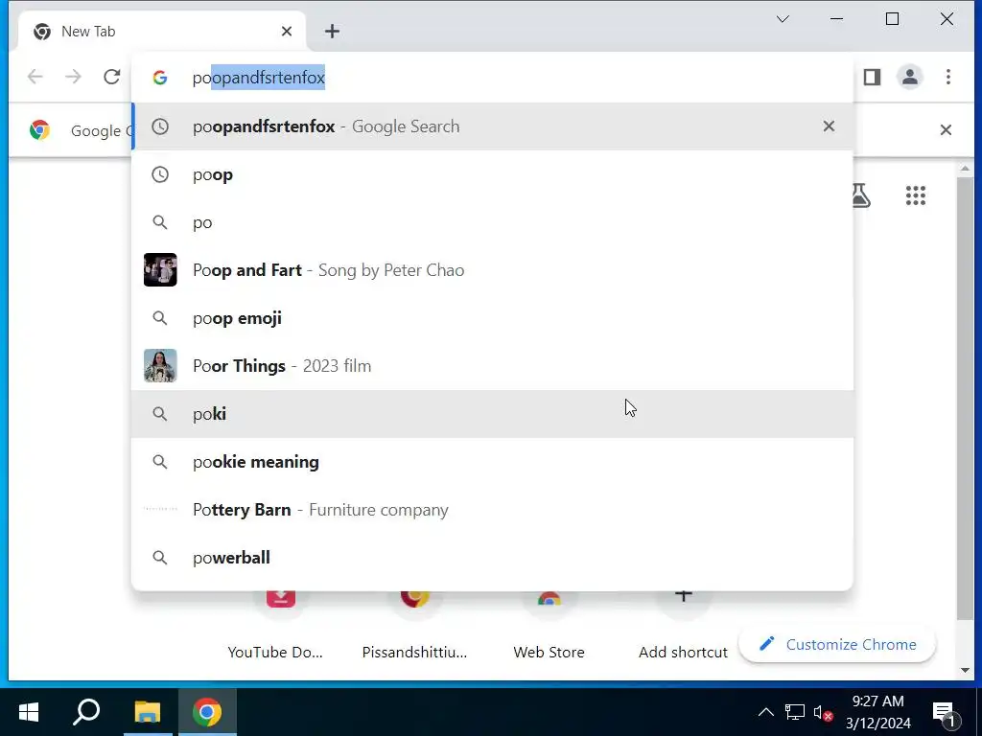Click the Poor Things film thumbnail
Viewport: 982px width, 736px height.
point(160,365)
